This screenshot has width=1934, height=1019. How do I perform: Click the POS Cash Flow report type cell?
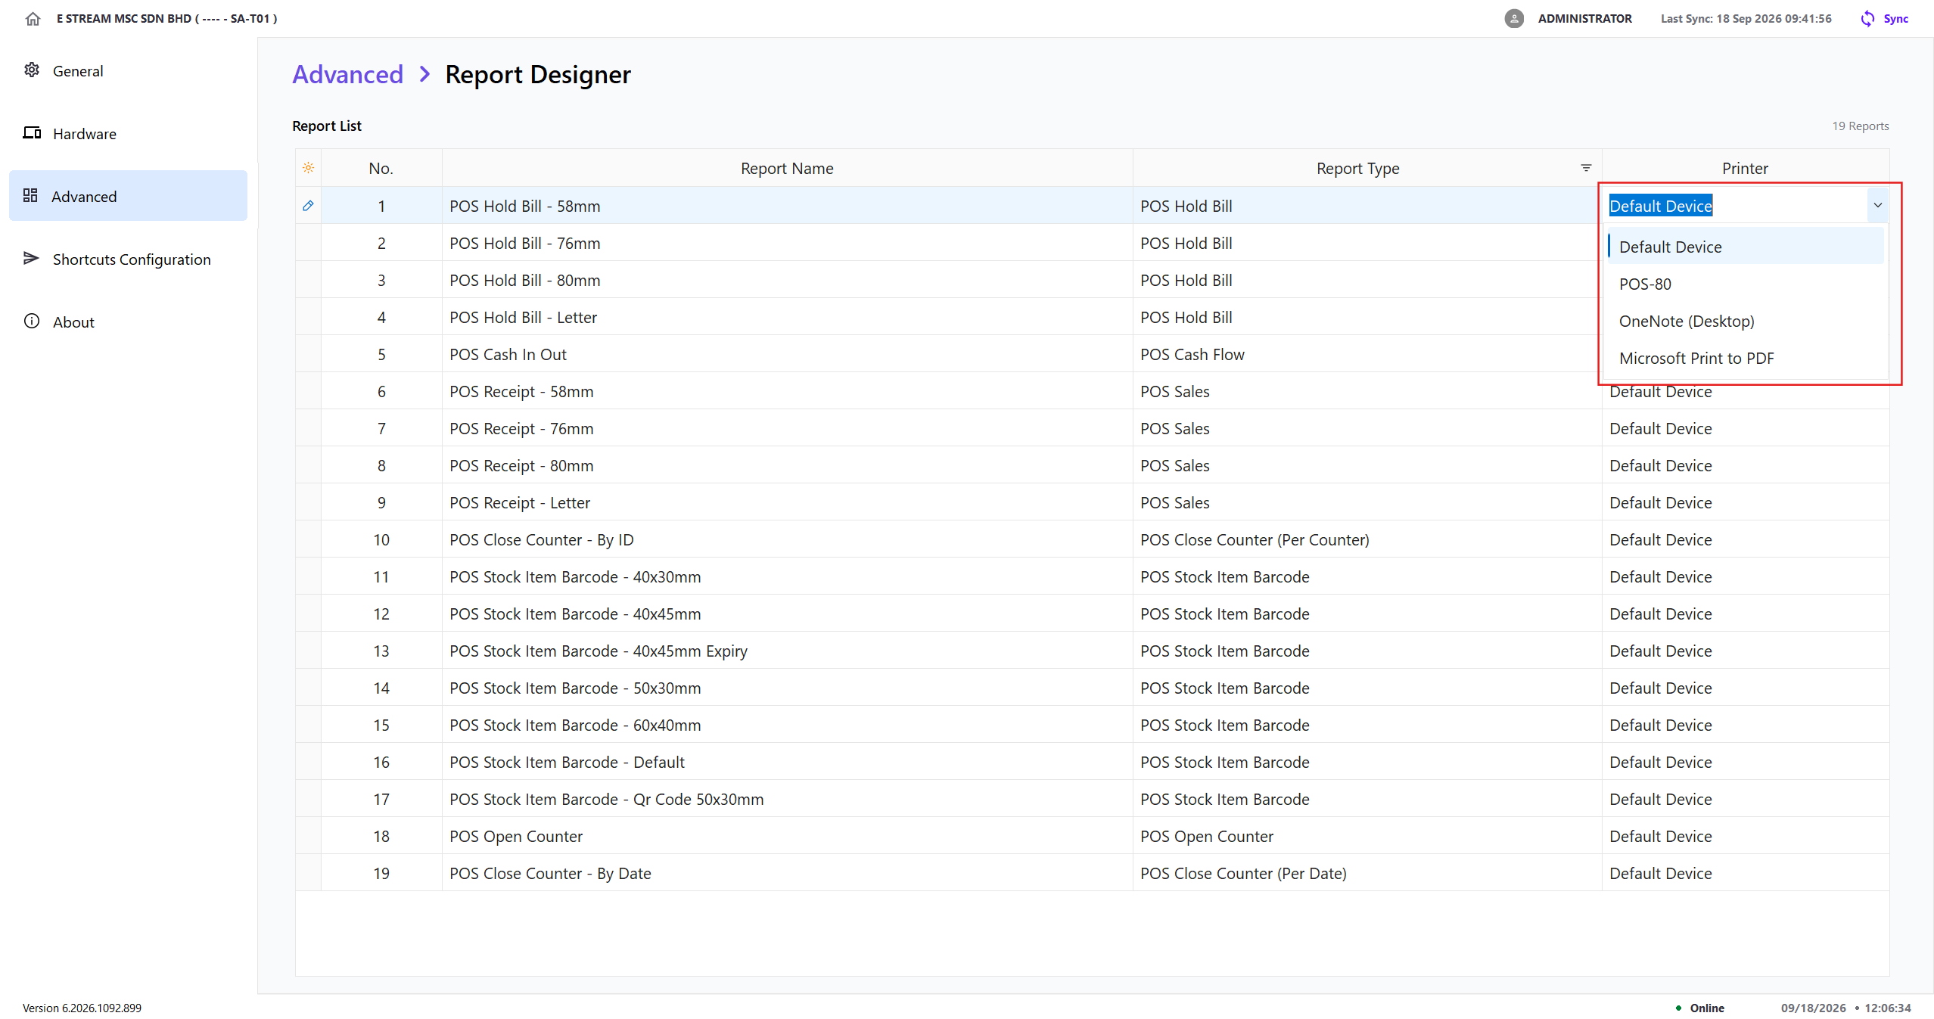pyautogui.click(x=1367, y=354)
